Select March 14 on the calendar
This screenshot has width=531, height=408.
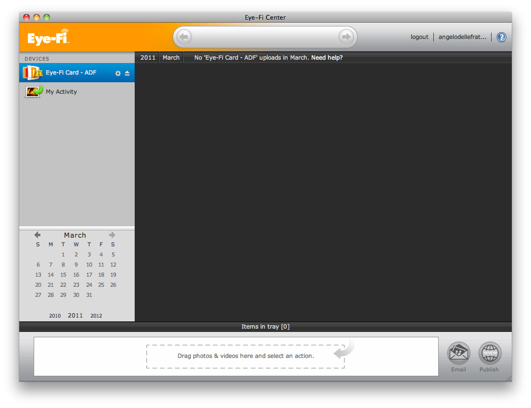(51, 275)
